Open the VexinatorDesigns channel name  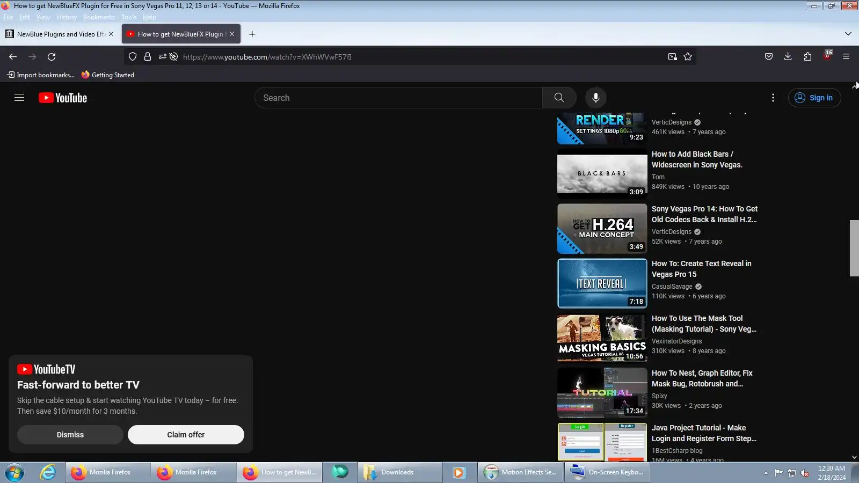[x=677, y=341]
